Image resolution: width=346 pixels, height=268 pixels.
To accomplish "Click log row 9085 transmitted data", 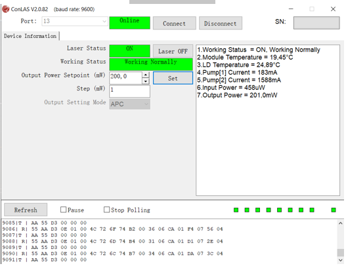I will coord(45,223).
